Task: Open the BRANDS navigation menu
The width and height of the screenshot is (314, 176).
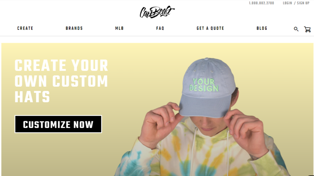Action: [x=74, y=28]
